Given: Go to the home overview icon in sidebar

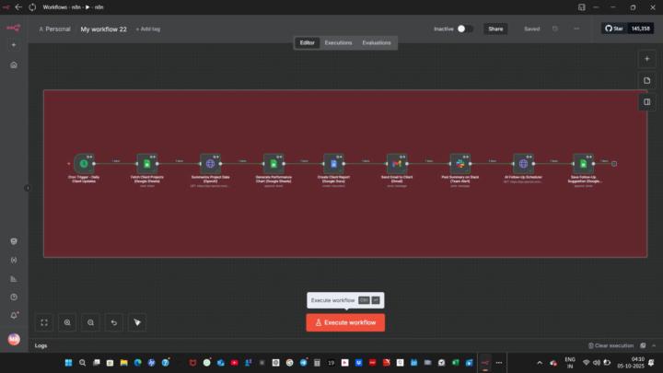Looking at the screenshot, I should point(14,65).
